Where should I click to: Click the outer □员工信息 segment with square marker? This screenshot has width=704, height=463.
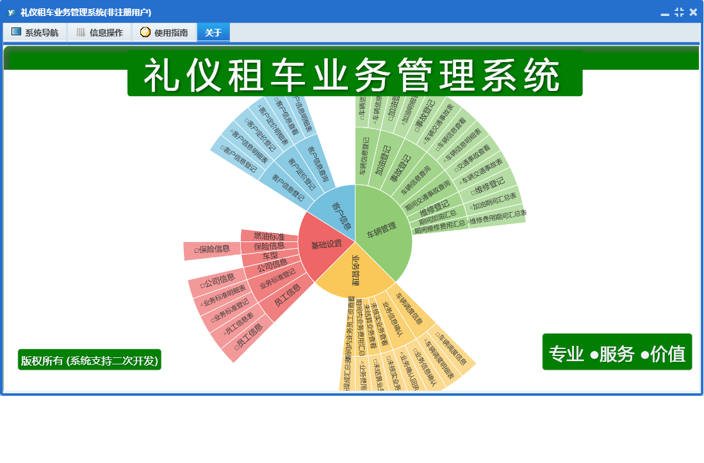tap(249, 336)
